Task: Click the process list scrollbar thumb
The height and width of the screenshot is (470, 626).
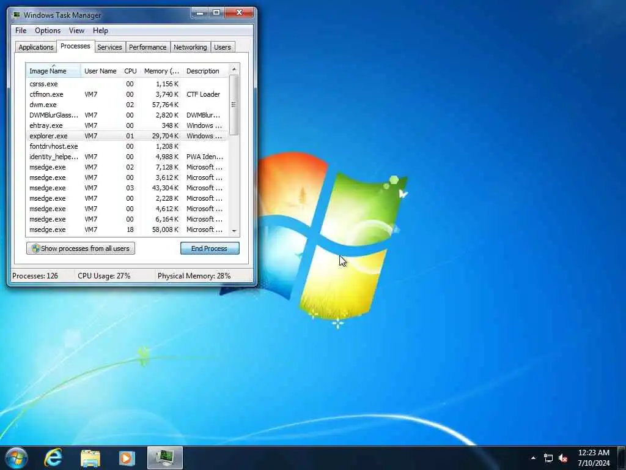Action: click(x=234, y=105)
